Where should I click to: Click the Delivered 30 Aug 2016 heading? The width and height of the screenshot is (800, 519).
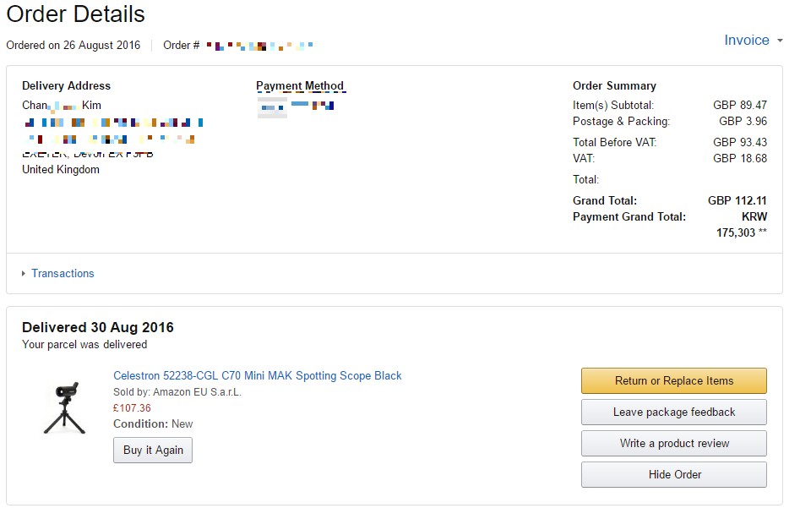click(x=98, y=328)
